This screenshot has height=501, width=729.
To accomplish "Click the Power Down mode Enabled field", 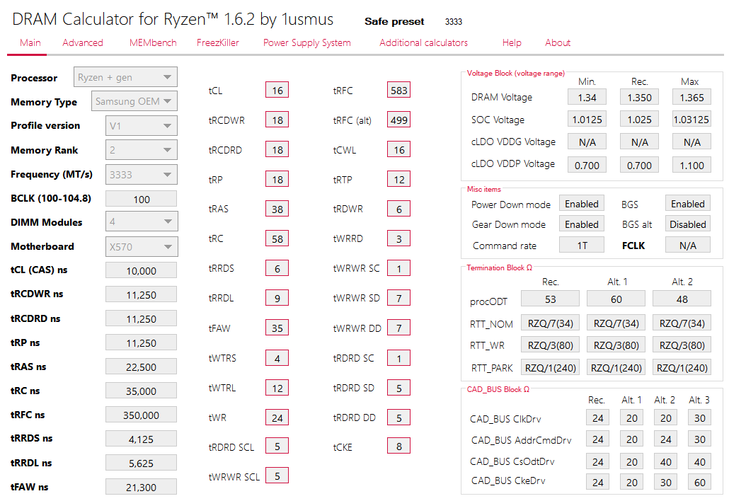I will point(582,204).
